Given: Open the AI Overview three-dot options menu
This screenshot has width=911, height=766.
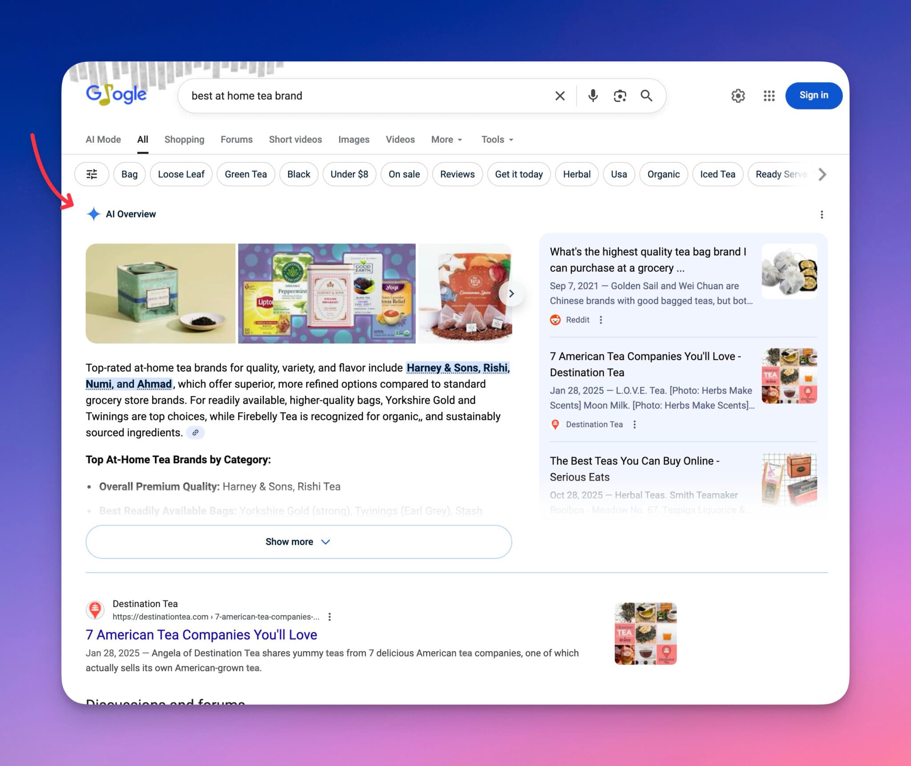Looking at the screenshot, I should click(x=822, y=214).
